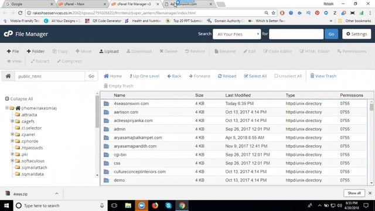The height and width of the screenshot is (211, 375).
Task: Open Firefox from the taskbar
Action: [x=155, y=206]
